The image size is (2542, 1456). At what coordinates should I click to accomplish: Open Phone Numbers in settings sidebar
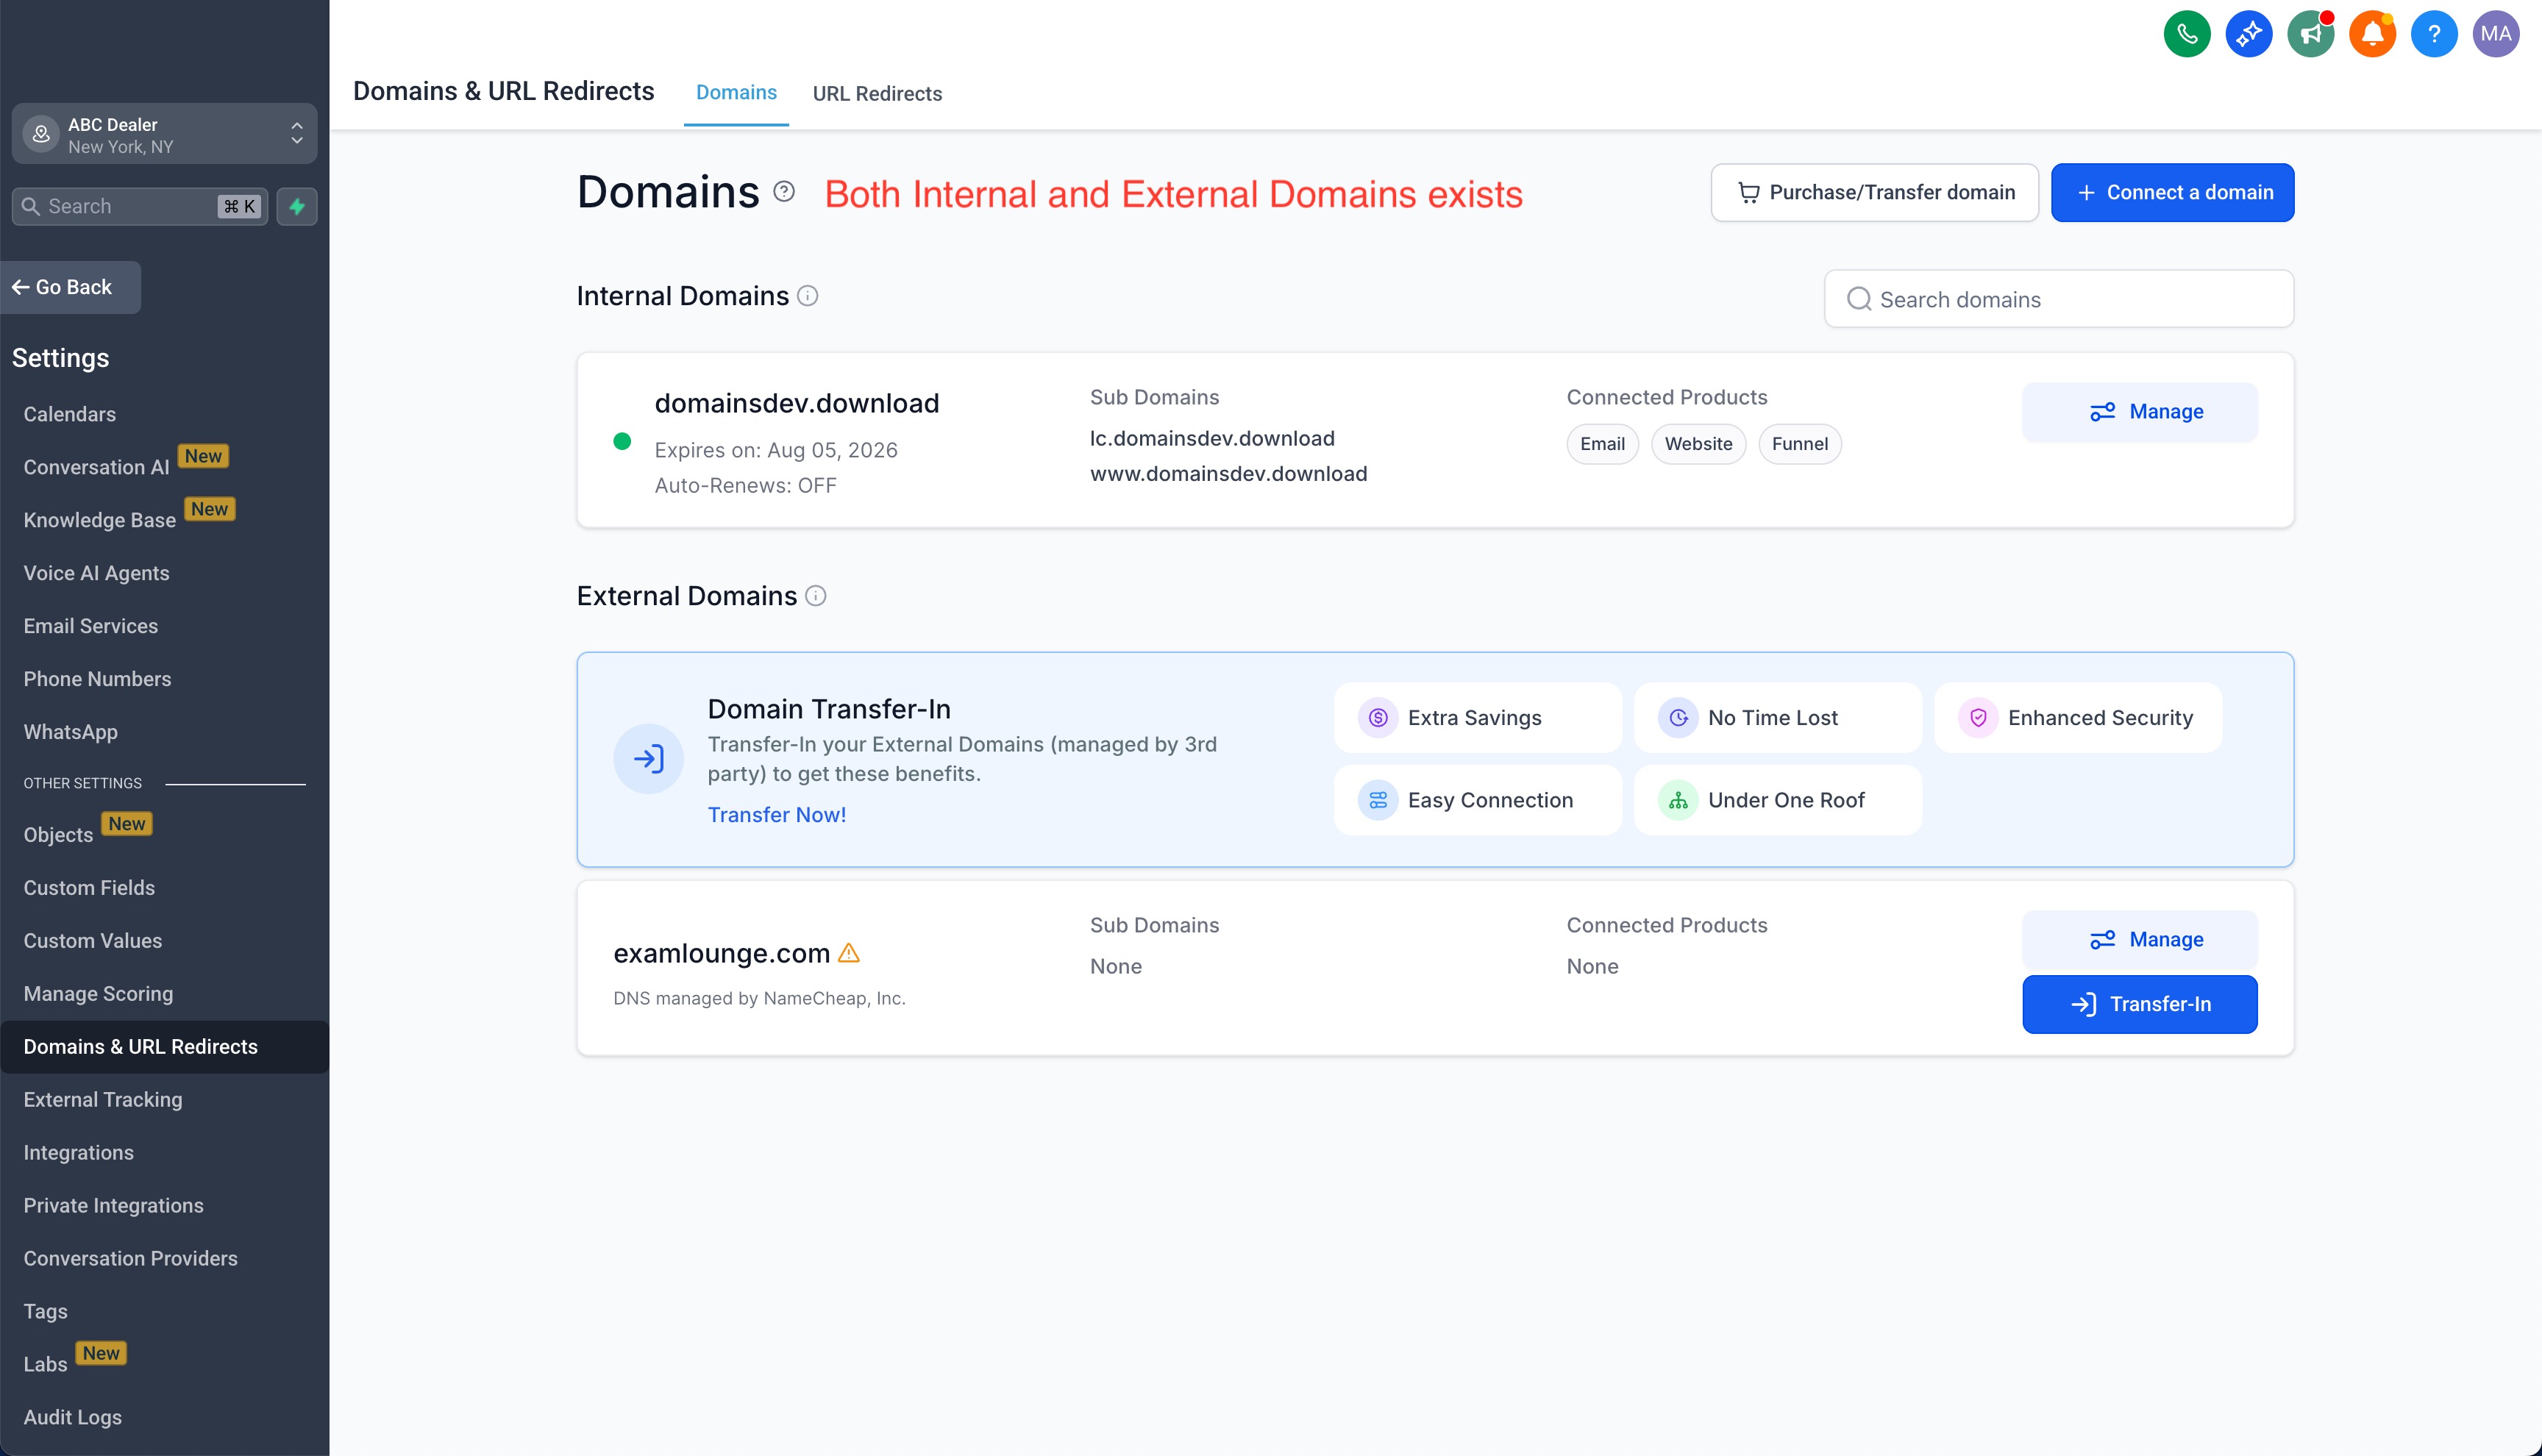[97, 679]
